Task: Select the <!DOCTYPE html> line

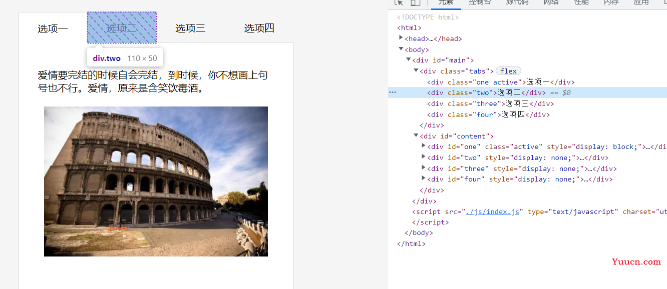Action: tap(428, 17)
